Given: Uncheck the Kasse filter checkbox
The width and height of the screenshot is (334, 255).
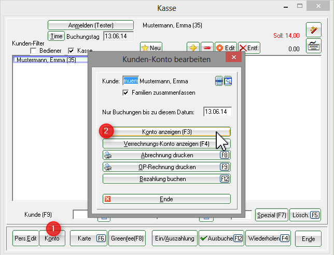Looking at the screenshot, I should tap(72, 51).
